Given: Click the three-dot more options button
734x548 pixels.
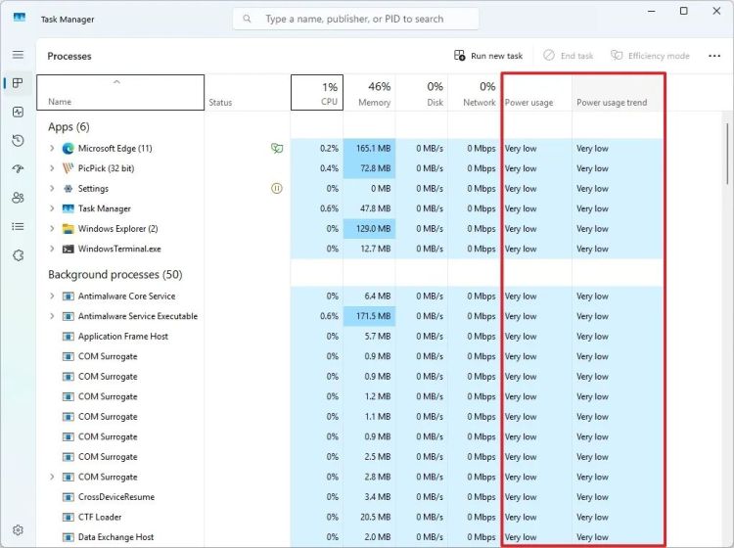Looking at the screenshot, I should 713,56.
